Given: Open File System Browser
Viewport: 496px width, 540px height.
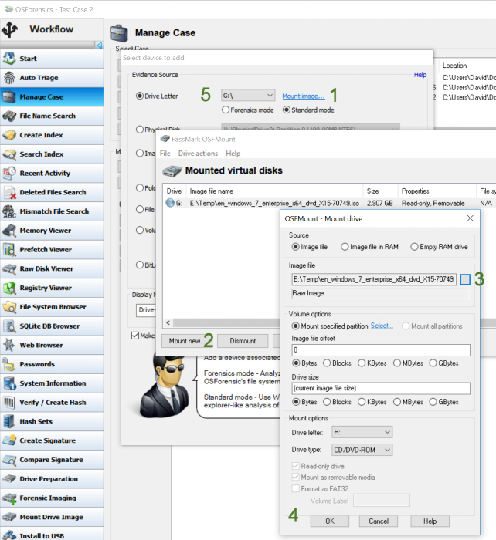Looking at the screenshot, I should [x=52, y=307].
